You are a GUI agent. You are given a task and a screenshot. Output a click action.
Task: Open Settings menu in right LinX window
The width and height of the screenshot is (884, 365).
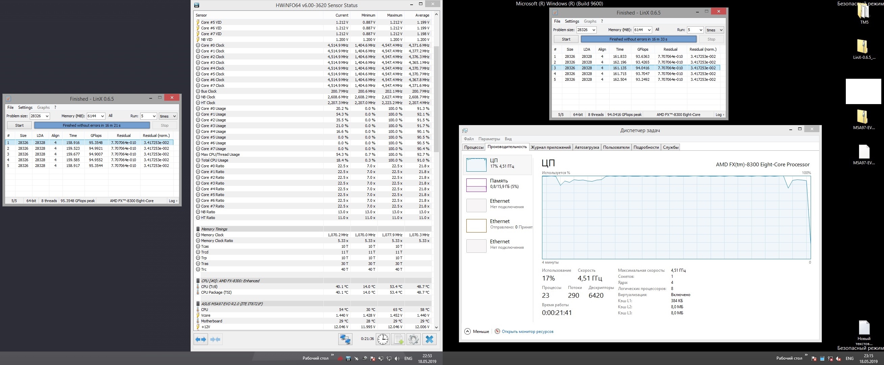[x=572, y=21]
